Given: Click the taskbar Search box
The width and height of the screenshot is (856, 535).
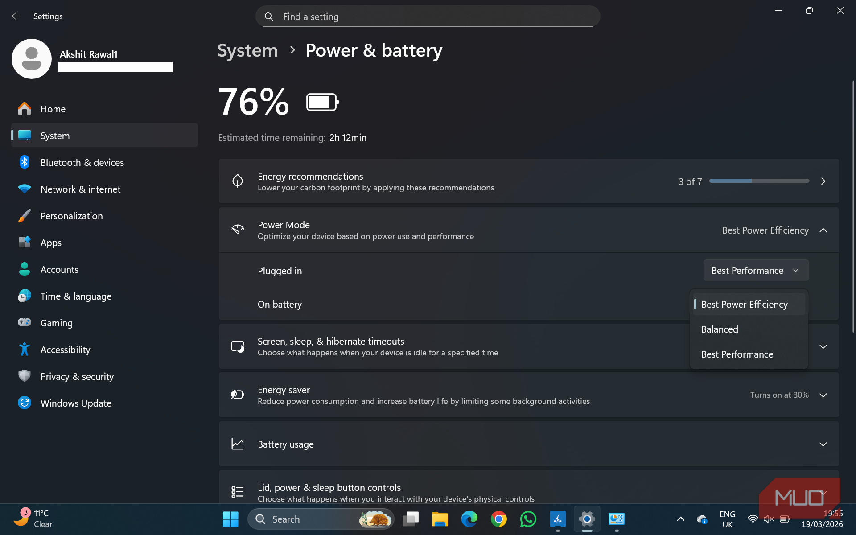Looking at the screenshot, I should pos(321,519).
